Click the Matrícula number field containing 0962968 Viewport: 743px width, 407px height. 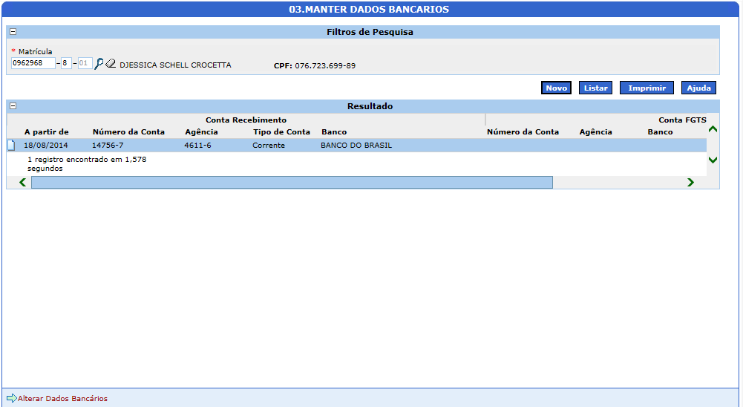pos(33,64)
